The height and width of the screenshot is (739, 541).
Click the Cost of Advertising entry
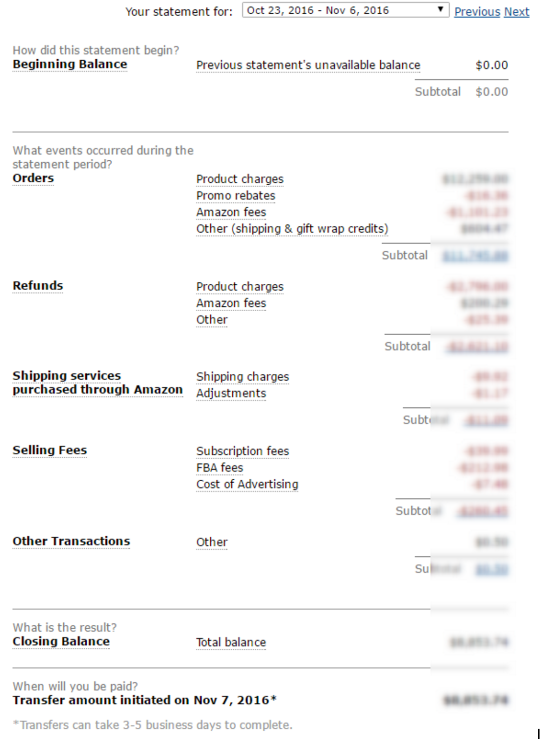tap(247, 484)
